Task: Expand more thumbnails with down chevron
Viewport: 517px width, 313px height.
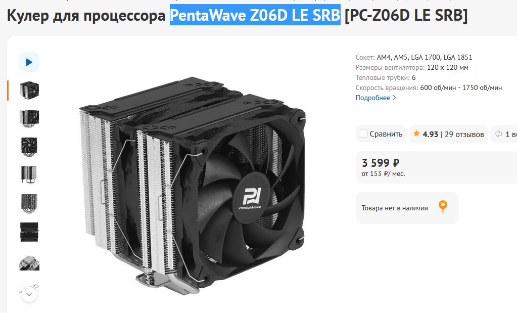Action: [x=29, y=294]
